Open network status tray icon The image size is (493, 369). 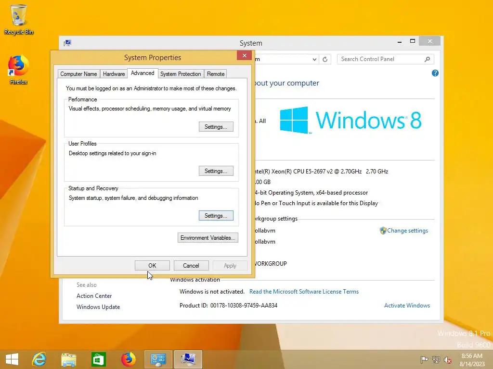point(436,359)
